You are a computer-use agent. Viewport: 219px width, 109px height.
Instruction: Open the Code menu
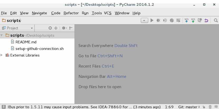tap(56, 13)
